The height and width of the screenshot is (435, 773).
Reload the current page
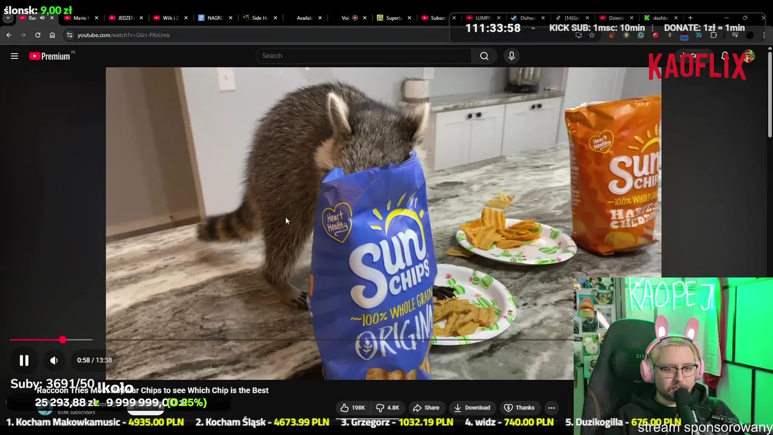coord(37,35)
